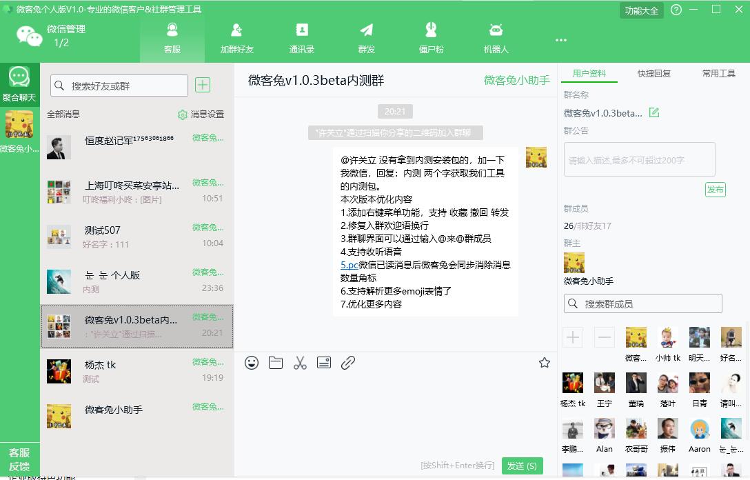Open the 群发 mass-send section

point(367,39)
